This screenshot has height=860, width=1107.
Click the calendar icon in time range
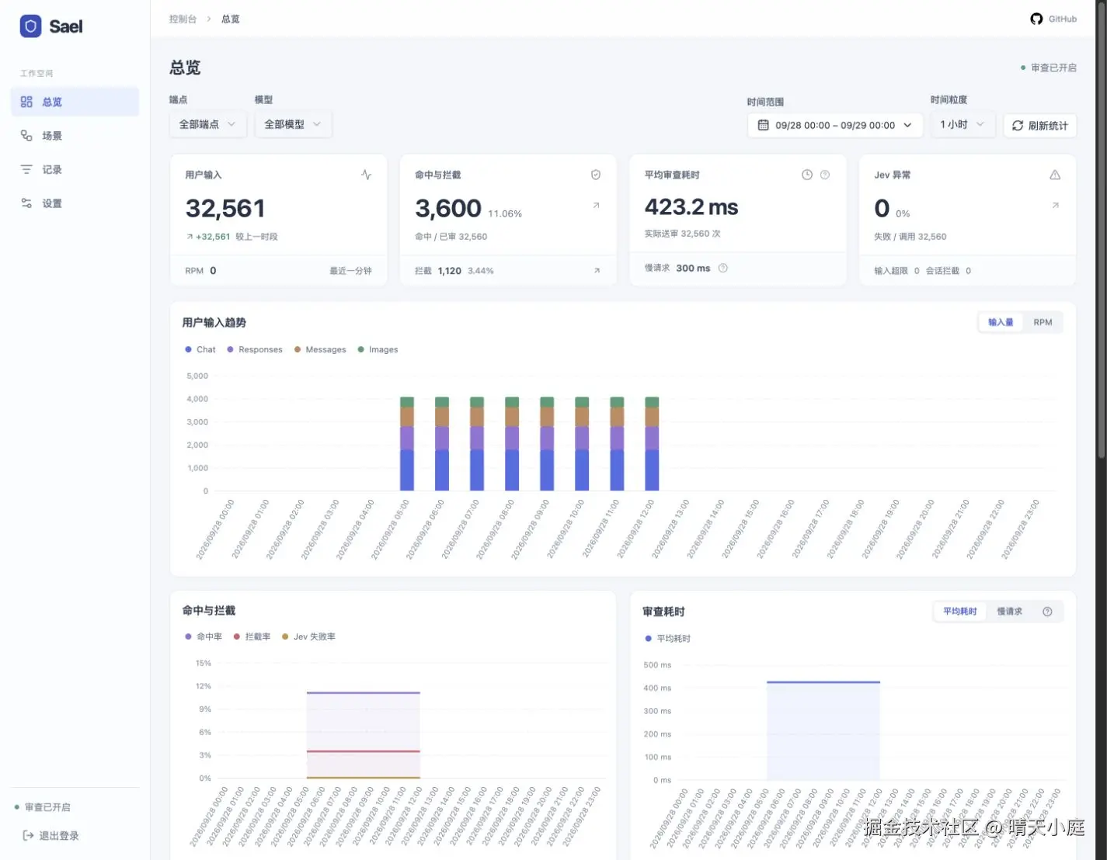[763, 125]
